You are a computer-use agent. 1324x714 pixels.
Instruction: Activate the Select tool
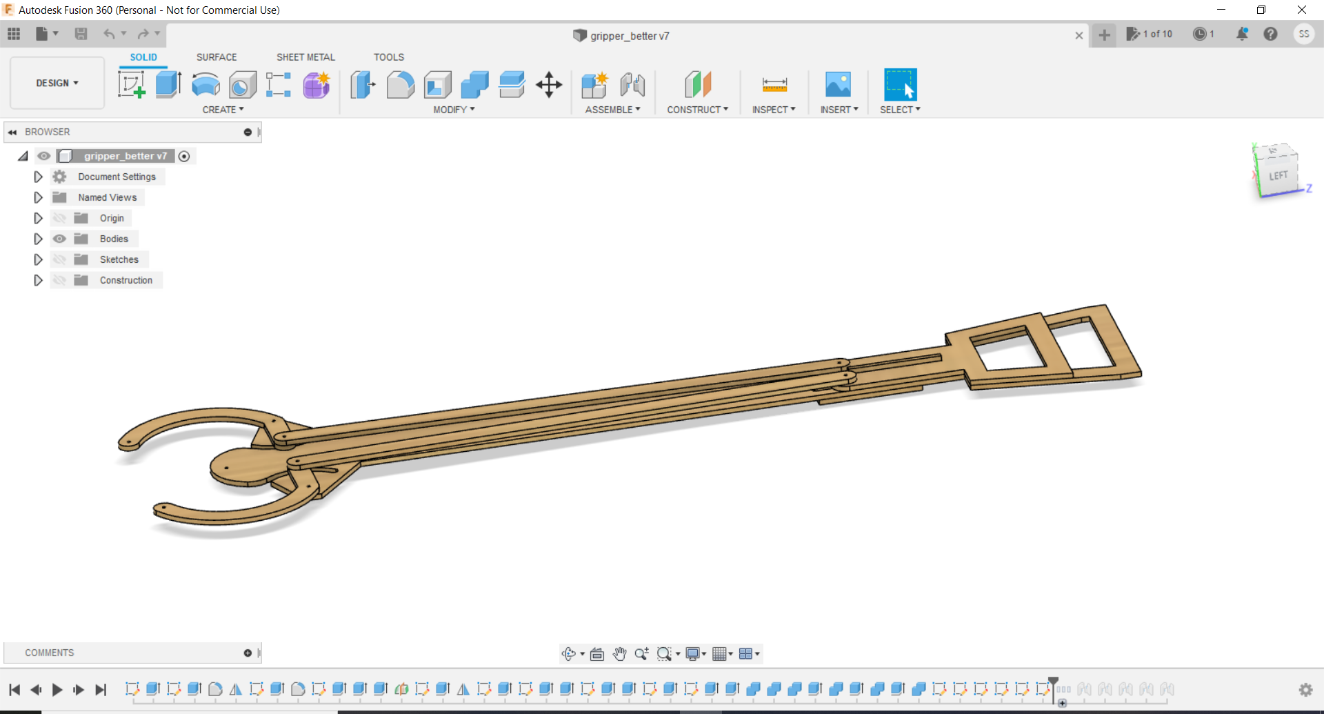(x=901, y=85)
